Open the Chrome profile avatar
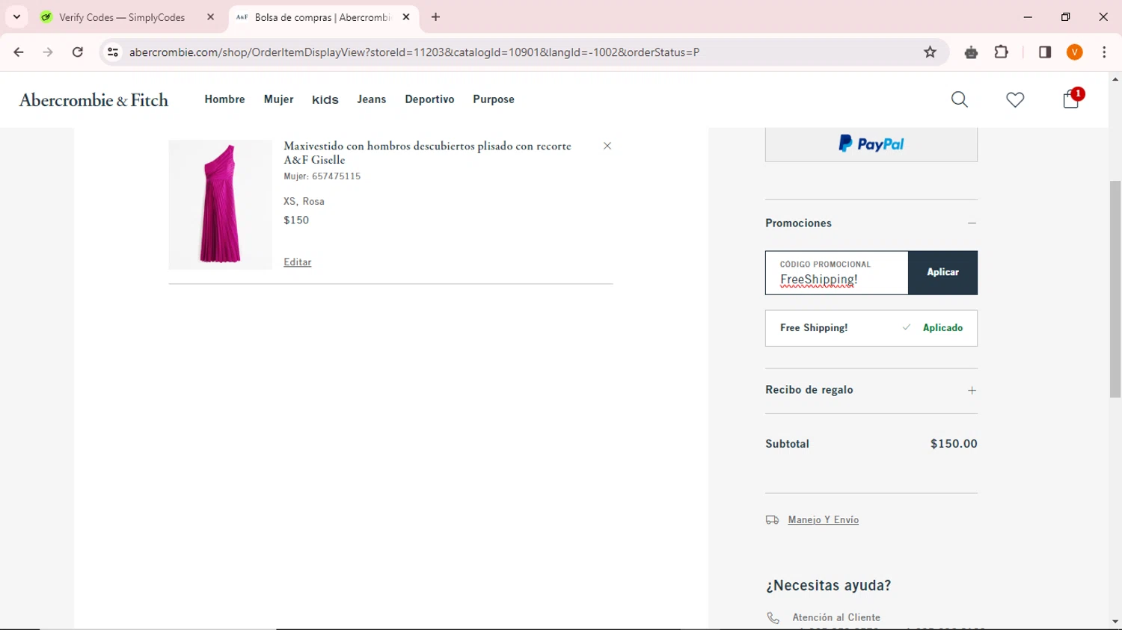The image size is (1122, 630). [1075, 52]
